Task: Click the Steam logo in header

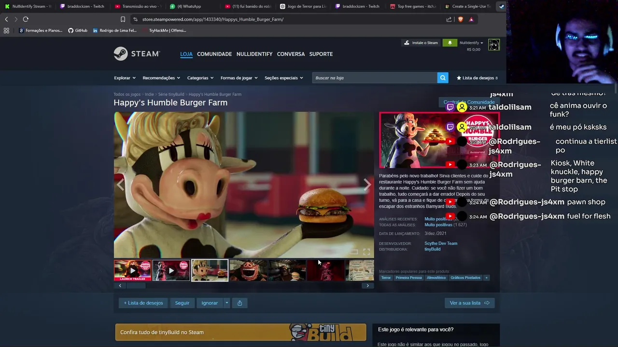Action: pyautogui.click(x=137, y=53)
